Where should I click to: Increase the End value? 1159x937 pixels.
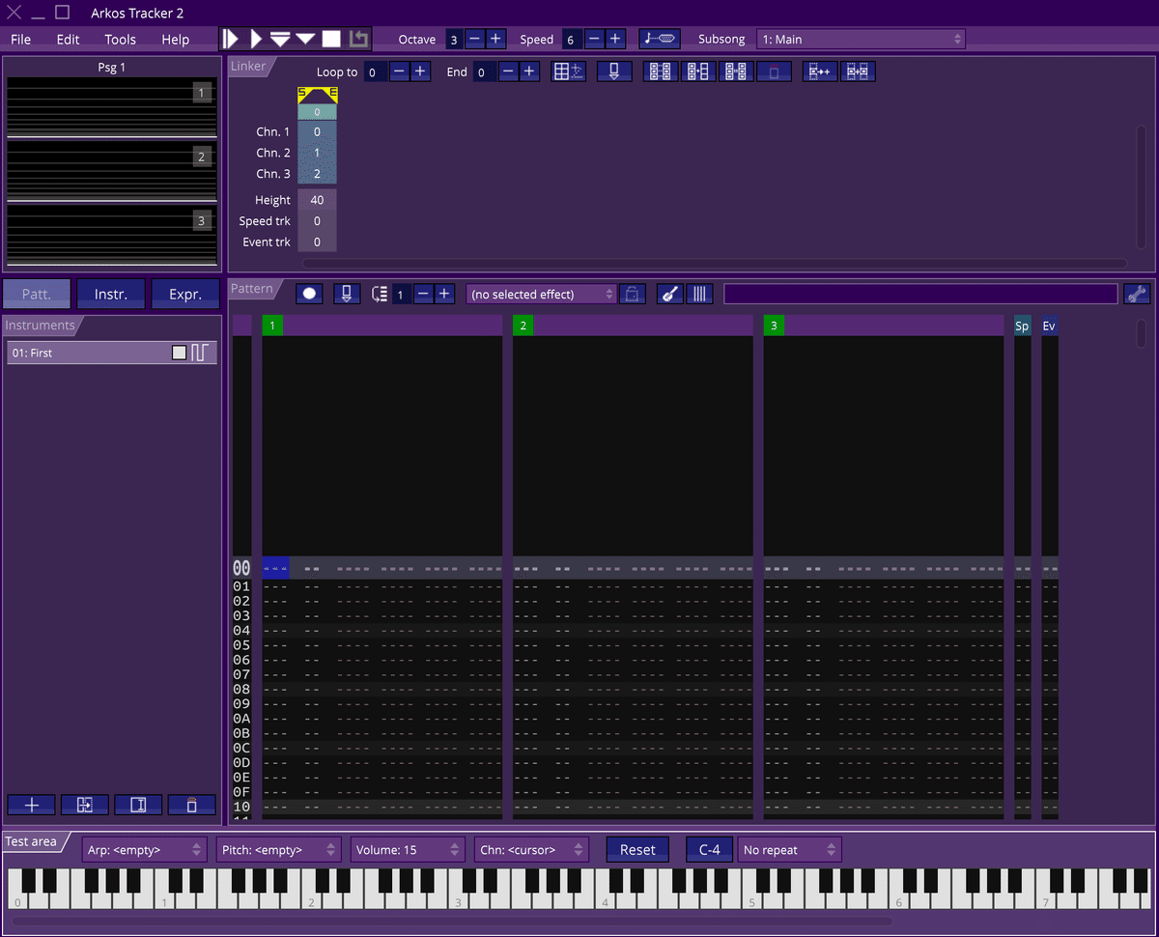point(529,71)
